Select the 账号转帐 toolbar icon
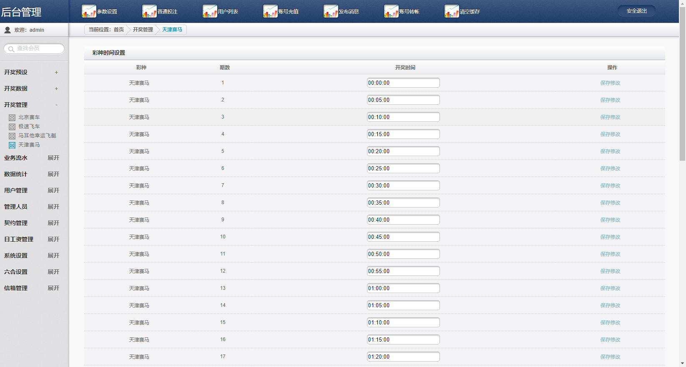Screen dimensions: 686x367 click(x=391, y=11)
